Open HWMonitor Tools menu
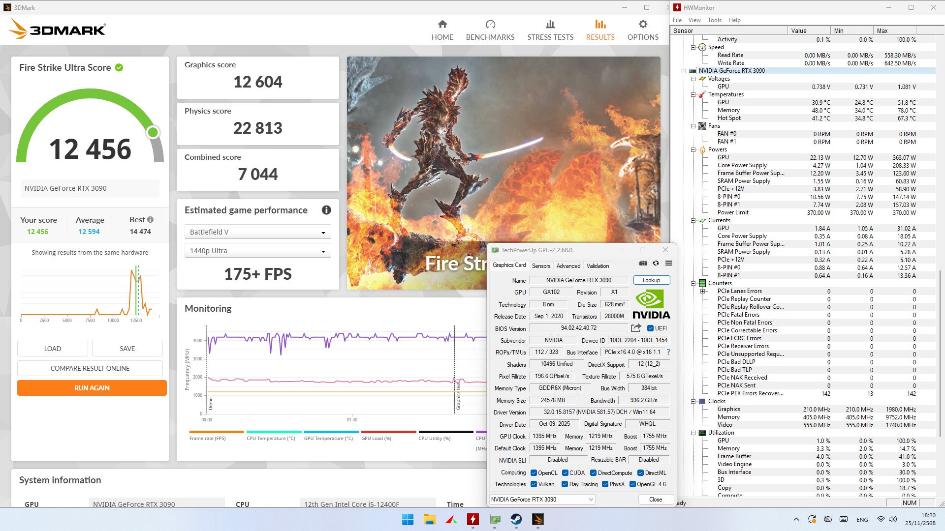Image resolution: width=945 pixels, height=531 pixels. [714, 20]
